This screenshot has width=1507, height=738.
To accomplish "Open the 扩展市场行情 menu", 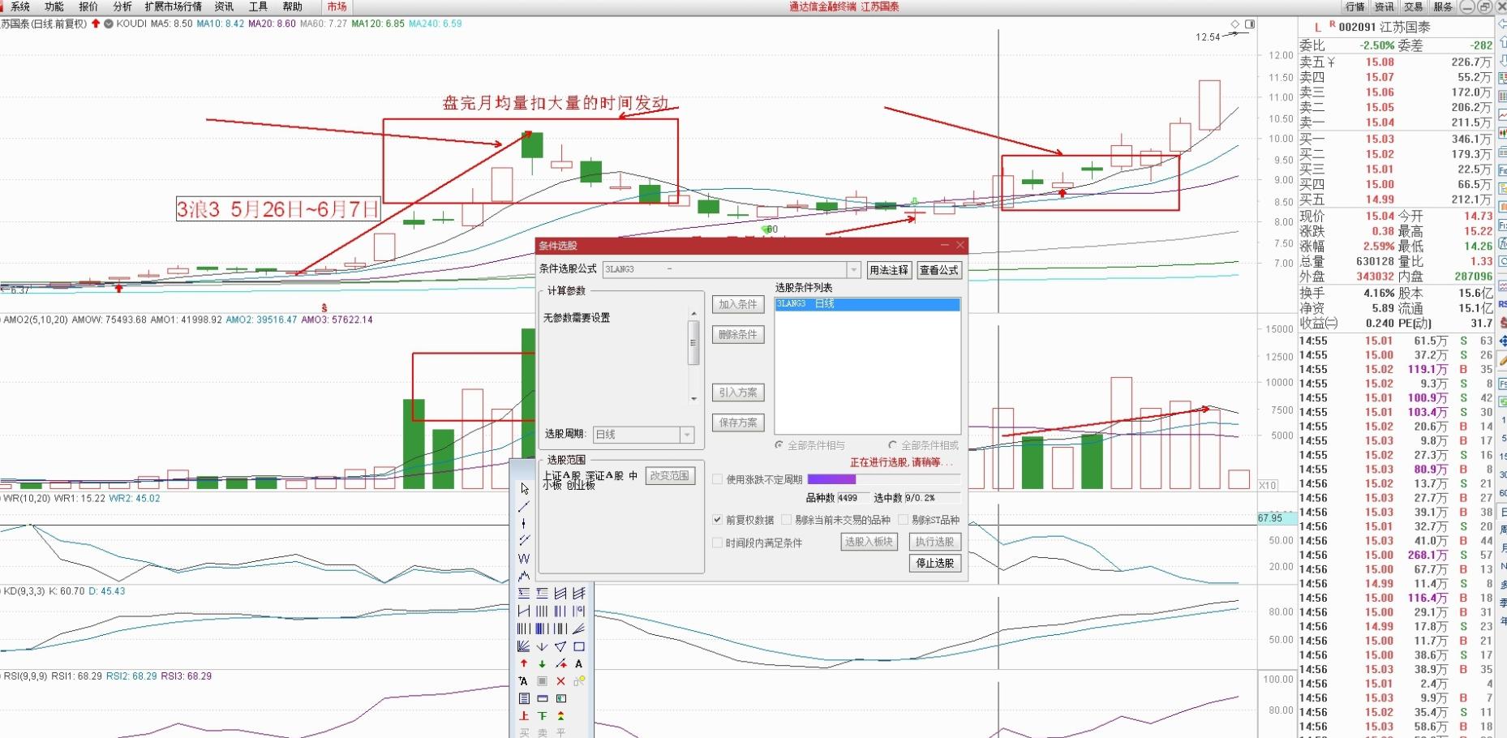I will tap(174, 6).
